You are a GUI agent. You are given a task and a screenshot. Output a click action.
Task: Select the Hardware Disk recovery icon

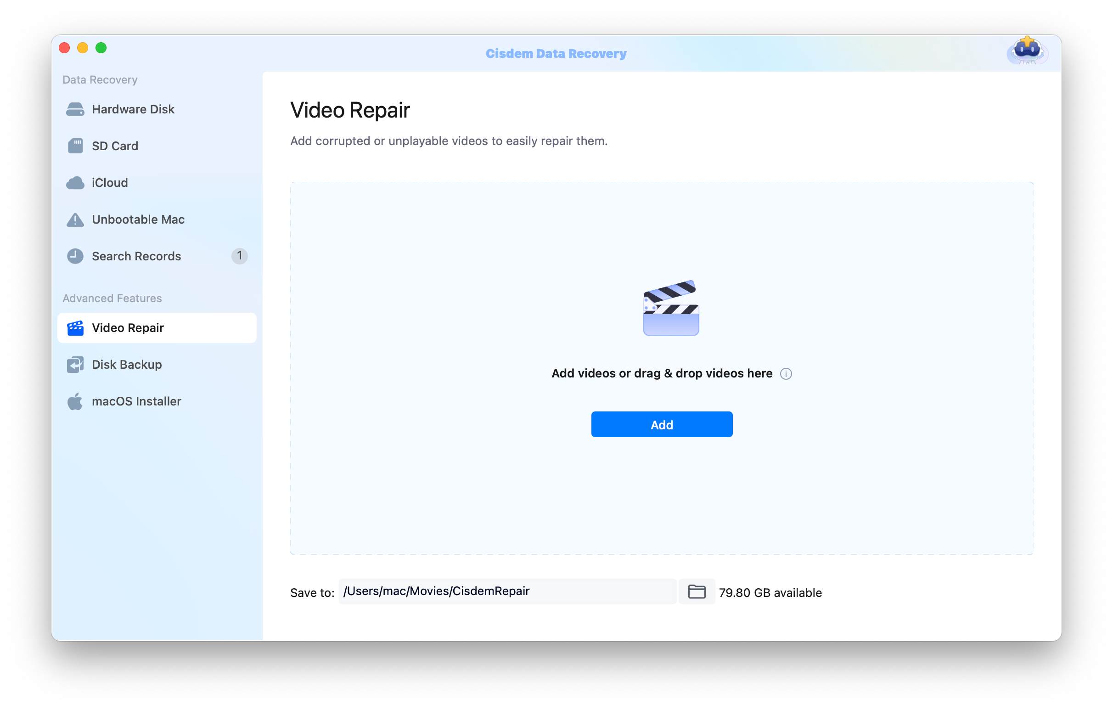[75, 109]
